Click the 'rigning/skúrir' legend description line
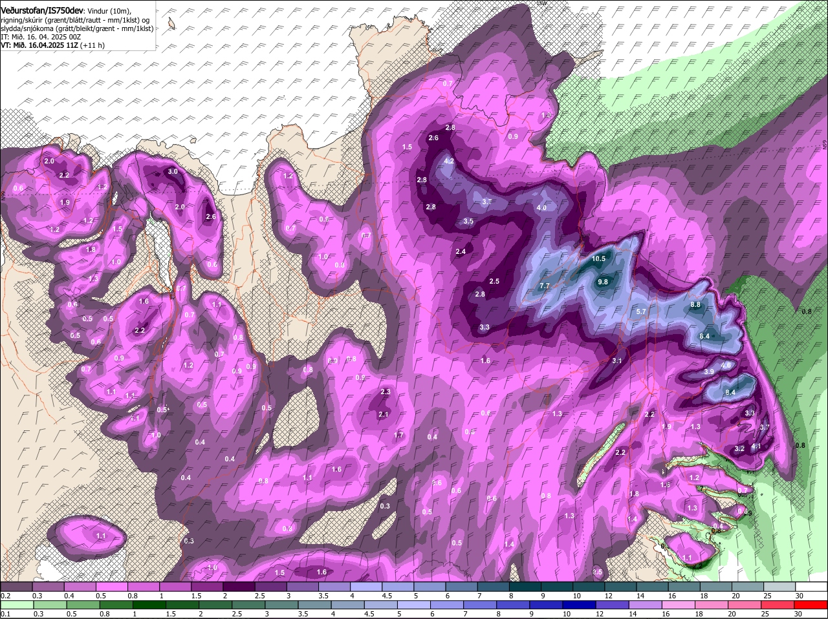The image size is (828, 619). (x=76, y=19)
